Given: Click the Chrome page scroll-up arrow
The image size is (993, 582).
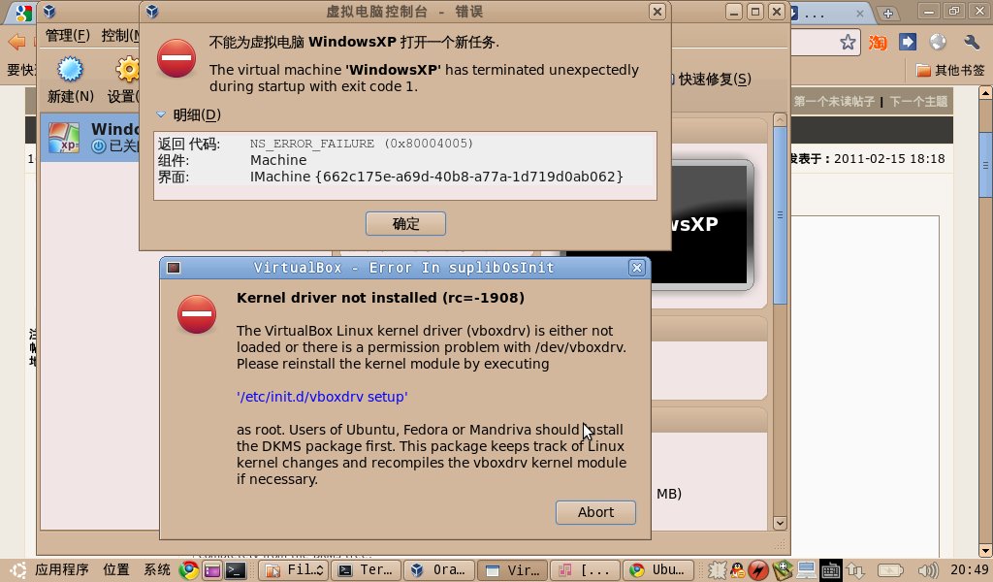Looking at the screenshot, I should click(985, 92).
